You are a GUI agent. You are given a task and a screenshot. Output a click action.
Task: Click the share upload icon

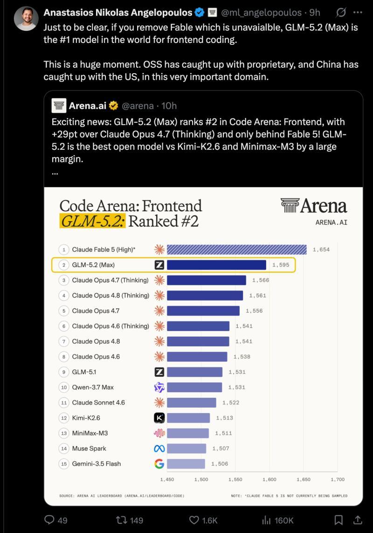(358, 519)
